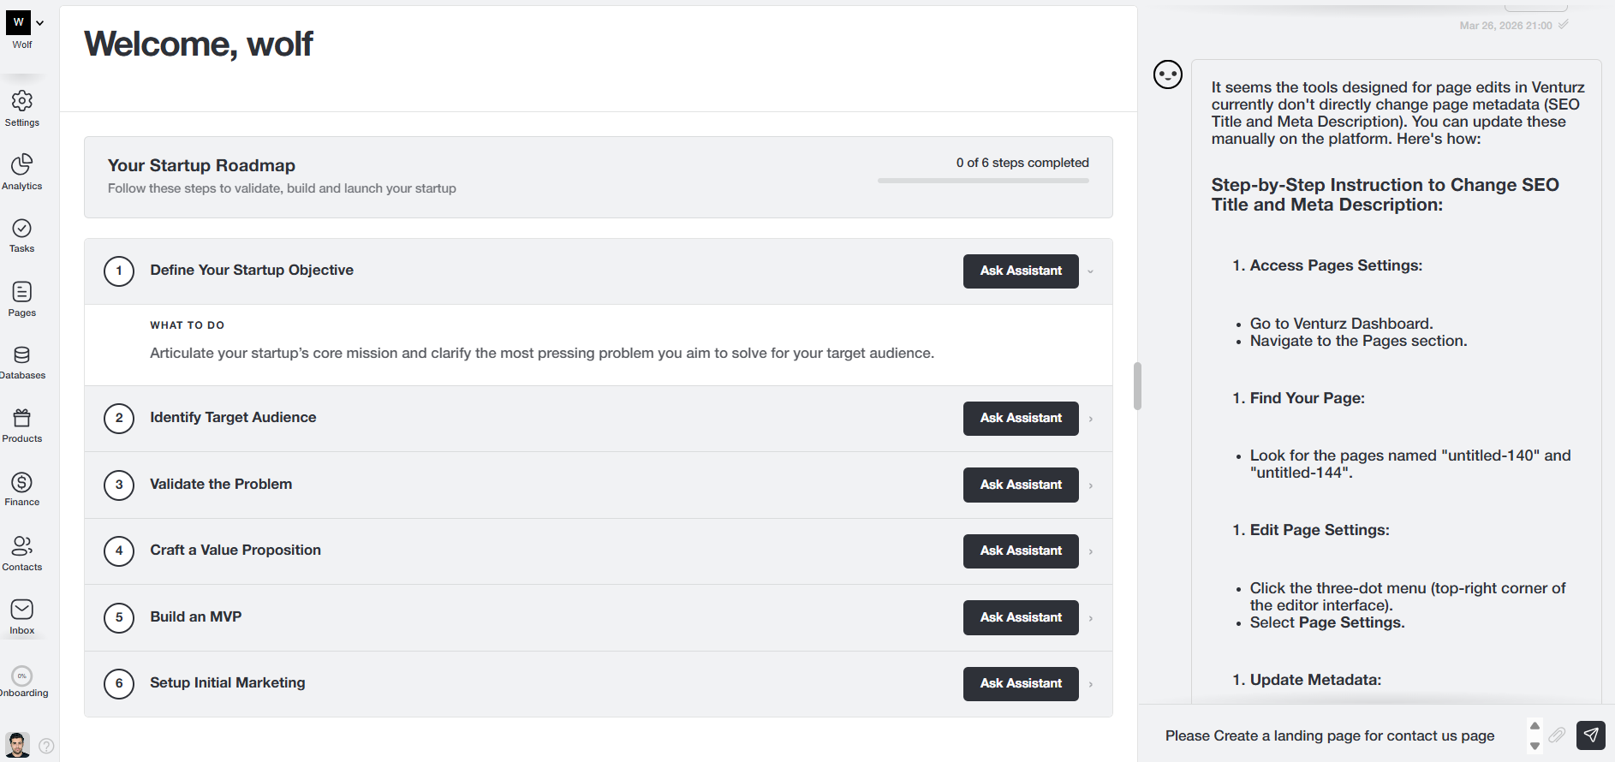Viewport: 1615px width, 762px height.
Task: Open the Products box icon
Action: 22,419
